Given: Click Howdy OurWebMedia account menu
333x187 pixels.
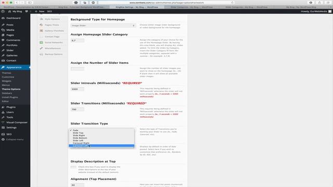Looking at the screenshot, I should pyautogui.click(x=316, y=11).
